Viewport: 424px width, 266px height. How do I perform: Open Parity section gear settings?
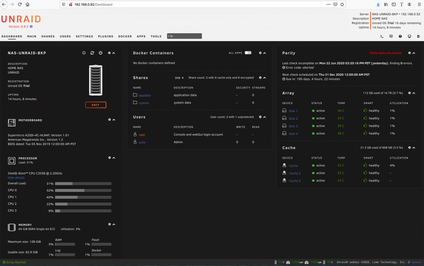point(410,53)
